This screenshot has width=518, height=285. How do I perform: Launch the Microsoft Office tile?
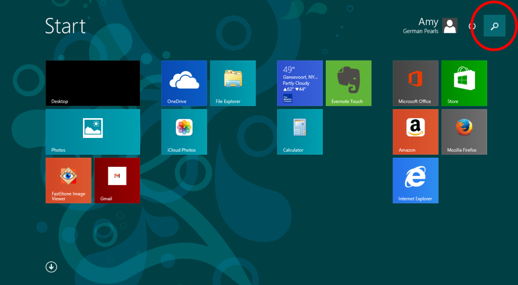[415, 83]
